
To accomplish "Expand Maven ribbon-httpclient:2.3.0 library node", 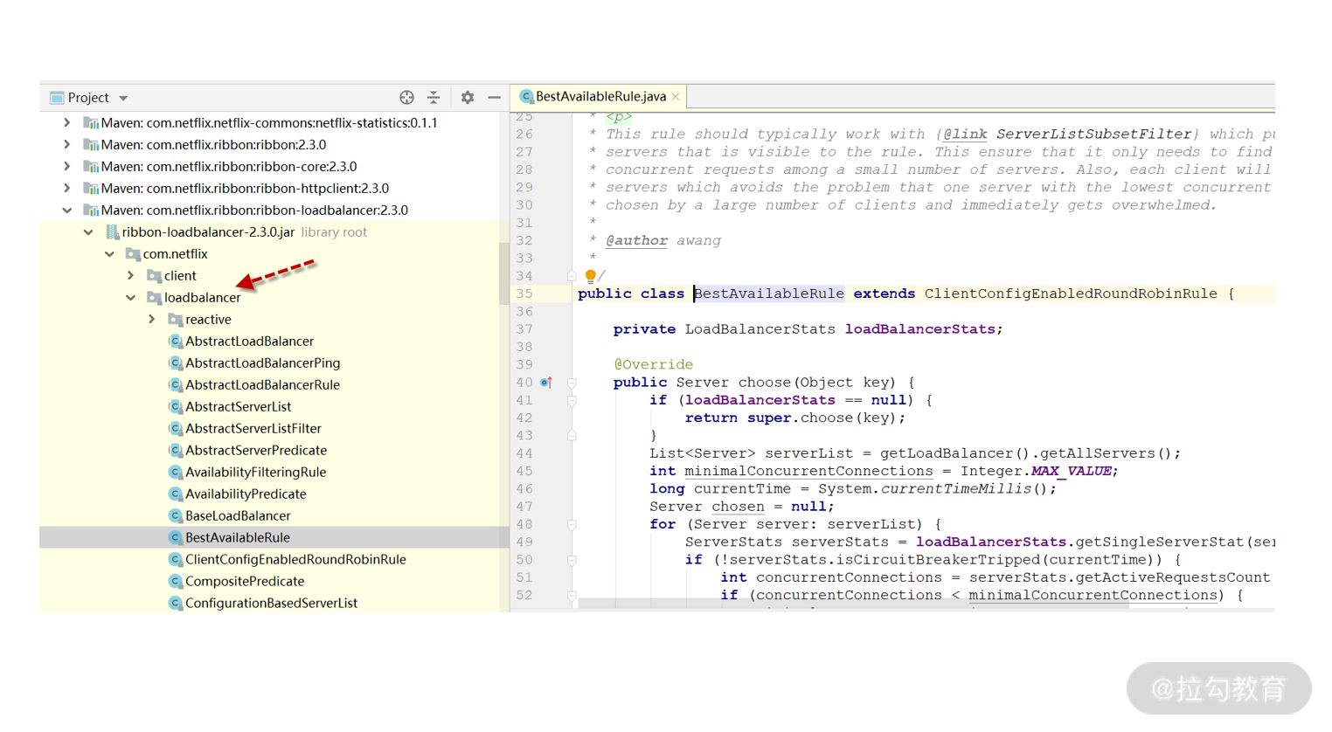I will [x=67, y=189].
